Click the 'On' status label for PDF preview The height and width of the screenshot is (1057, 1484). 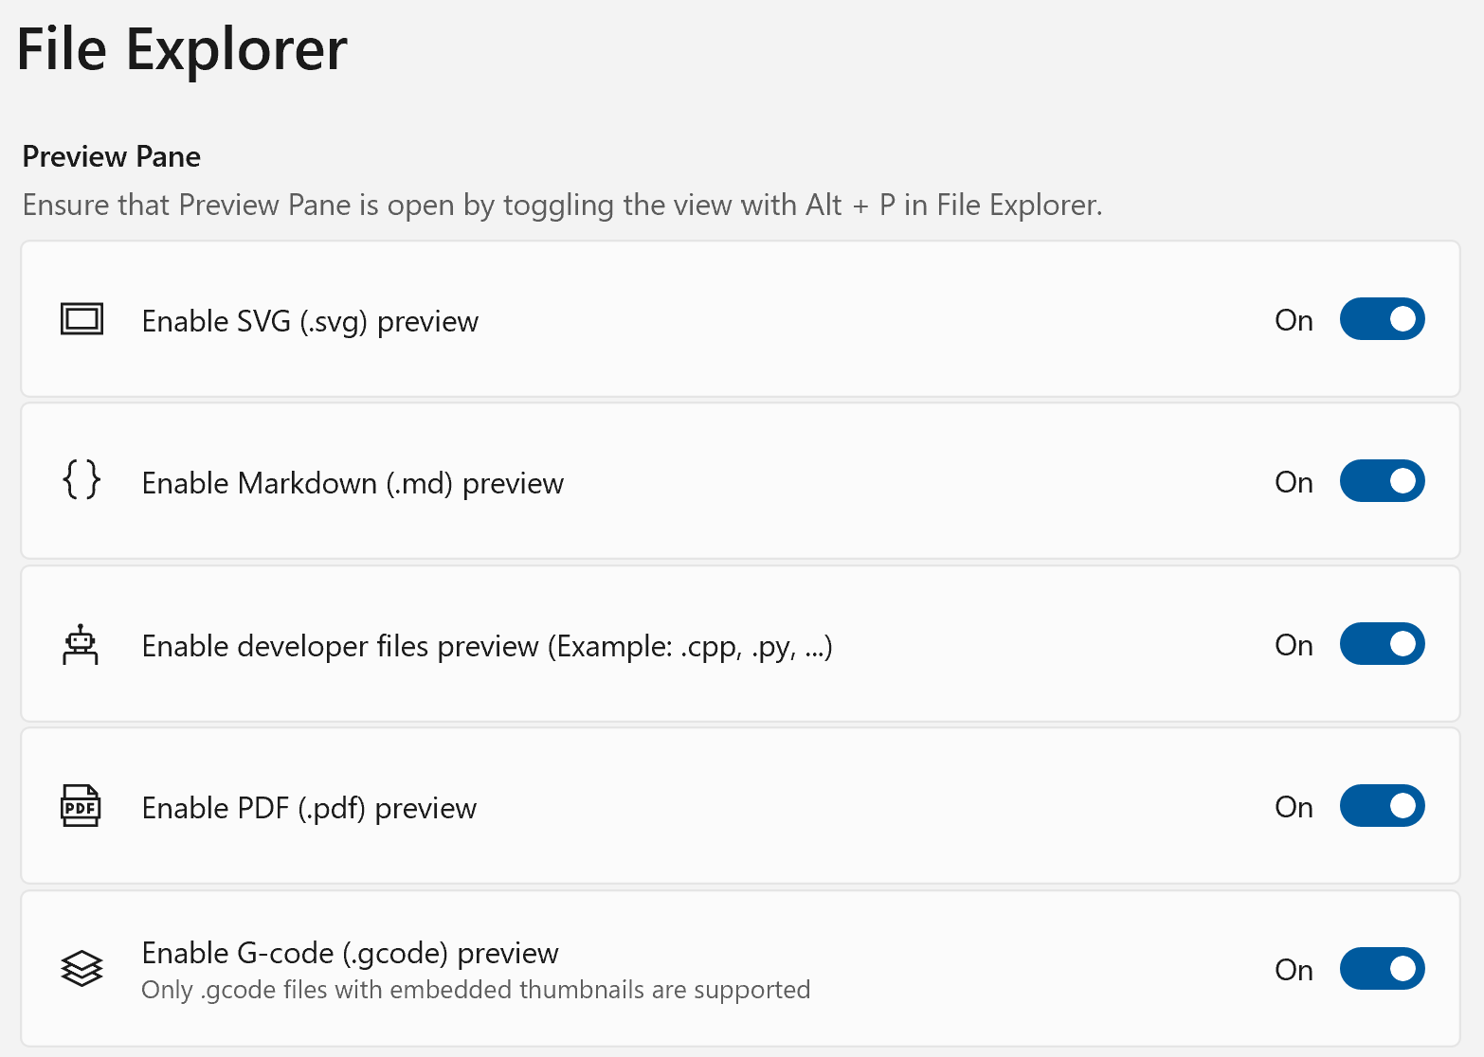1294,807
